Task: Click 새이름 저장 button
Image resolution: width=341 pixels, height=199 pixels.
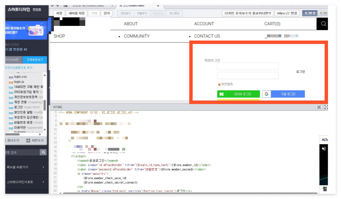Action: pyautogui.click(x=76, y=13)
